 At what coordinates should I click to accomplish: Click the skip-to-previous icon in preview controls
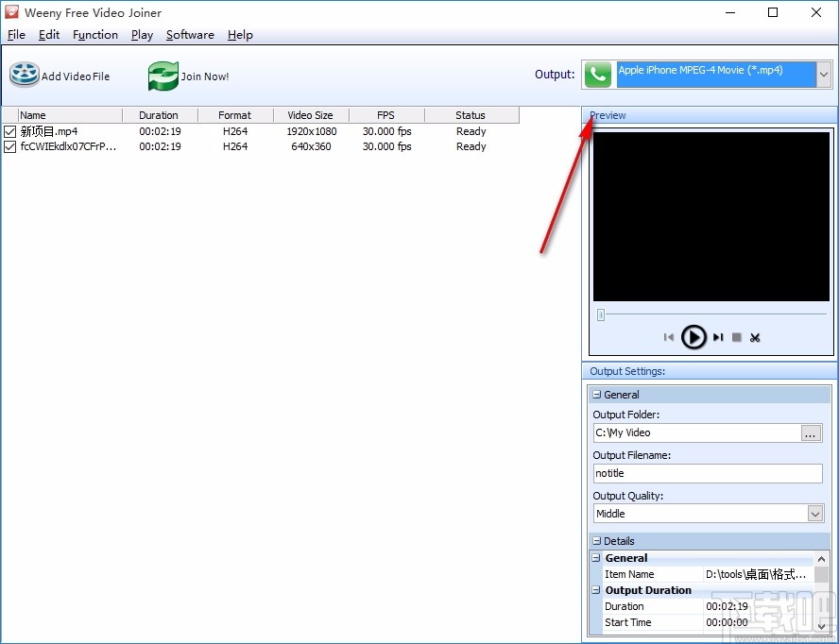point(670,337)
